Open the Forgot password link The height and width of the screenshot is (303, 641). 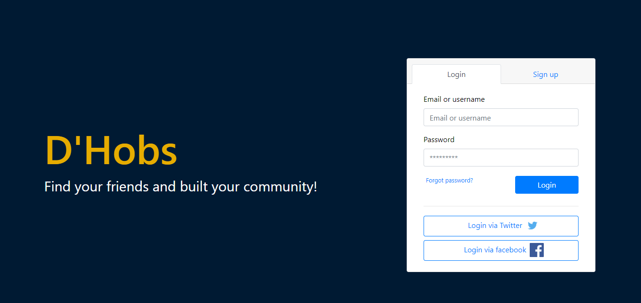click(x=449, y=180)
